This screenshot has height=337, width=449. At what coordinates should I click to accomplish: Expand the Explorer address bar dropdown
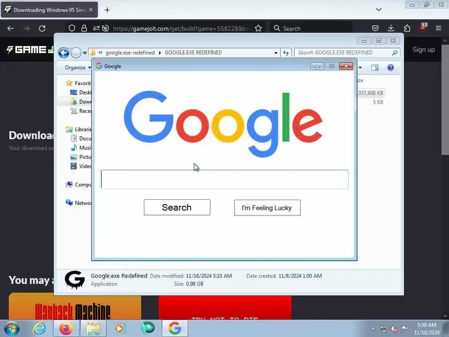(276, 53)
